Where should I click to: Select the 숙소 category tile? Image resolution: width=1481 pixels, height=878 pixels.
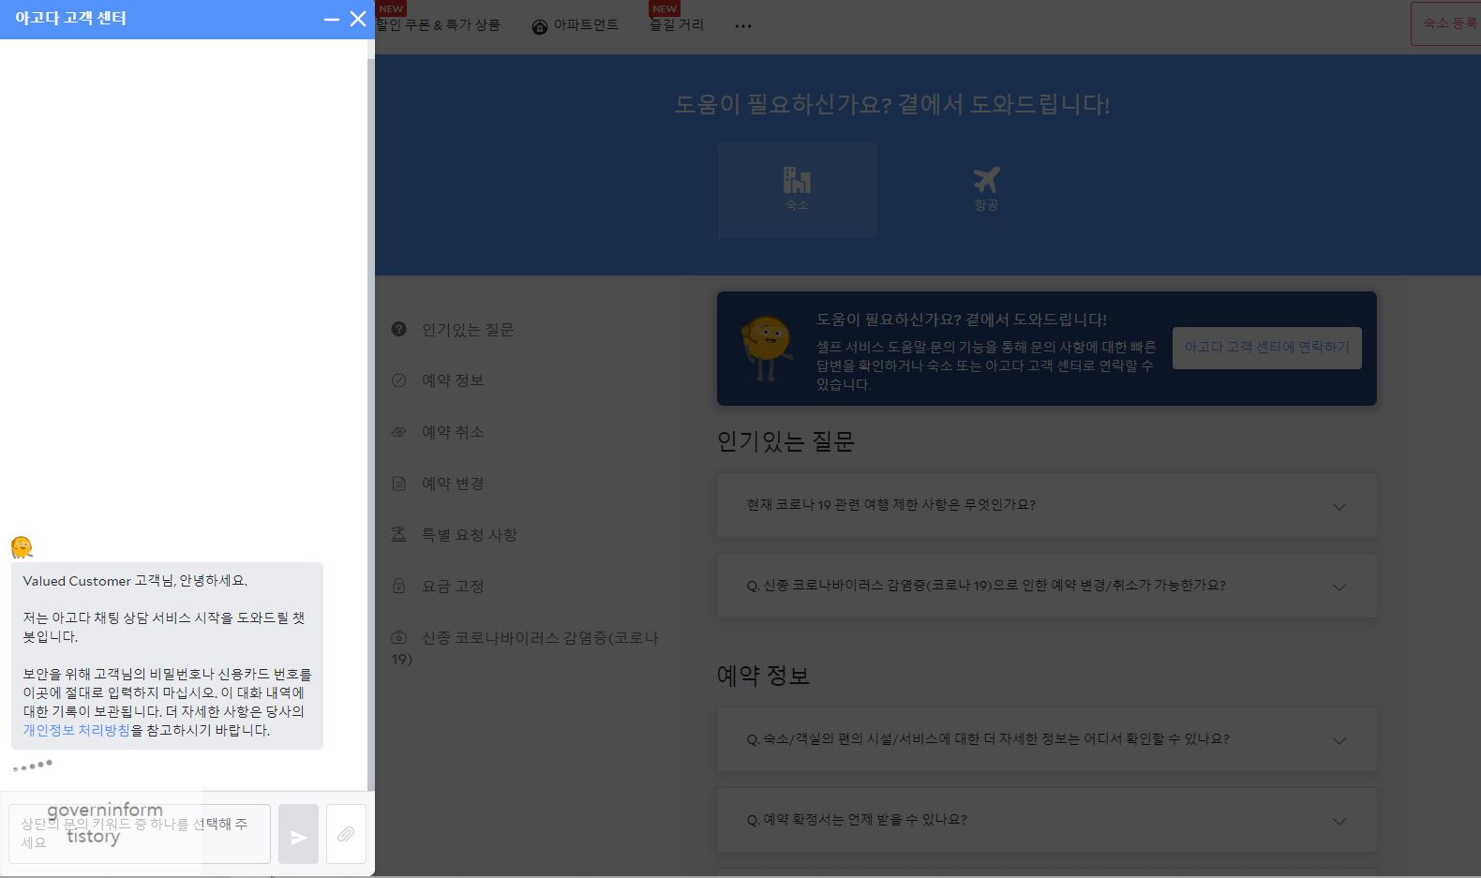[798, 190]
